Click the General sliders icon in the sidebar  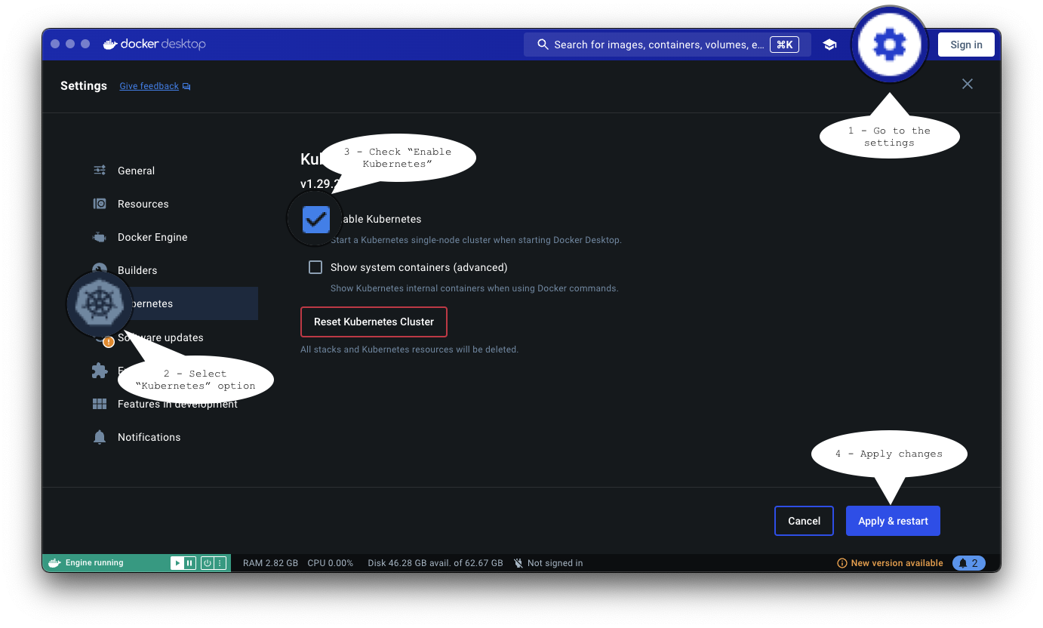click(x=100, y=171)
